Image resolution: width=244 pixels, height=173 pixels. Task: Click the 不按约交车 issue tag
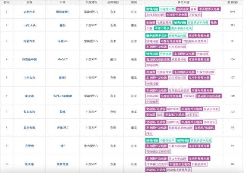[x=167, y=140]
